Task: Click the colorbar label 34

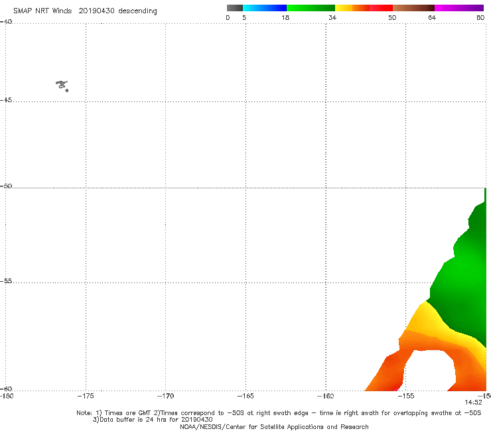Action: [332, 17]
